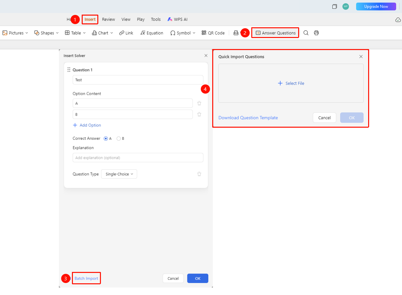This screenshot has height=295, width=402.
Task: Expand the Pictures dropdown arrow
Action: coord(27,33)
